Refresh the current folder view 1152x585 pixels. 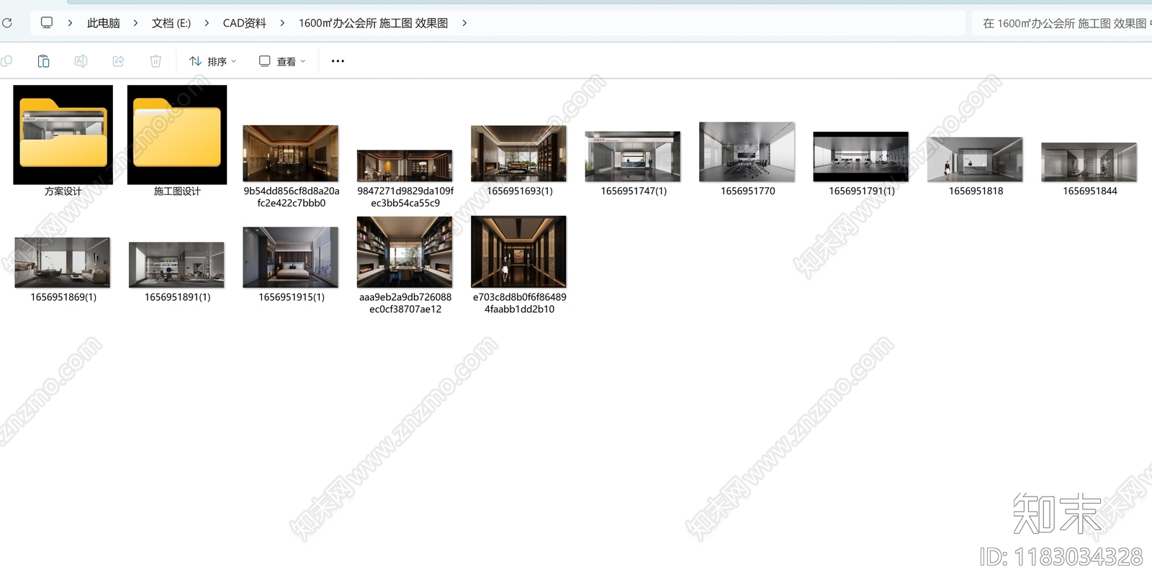pos(6,23)
